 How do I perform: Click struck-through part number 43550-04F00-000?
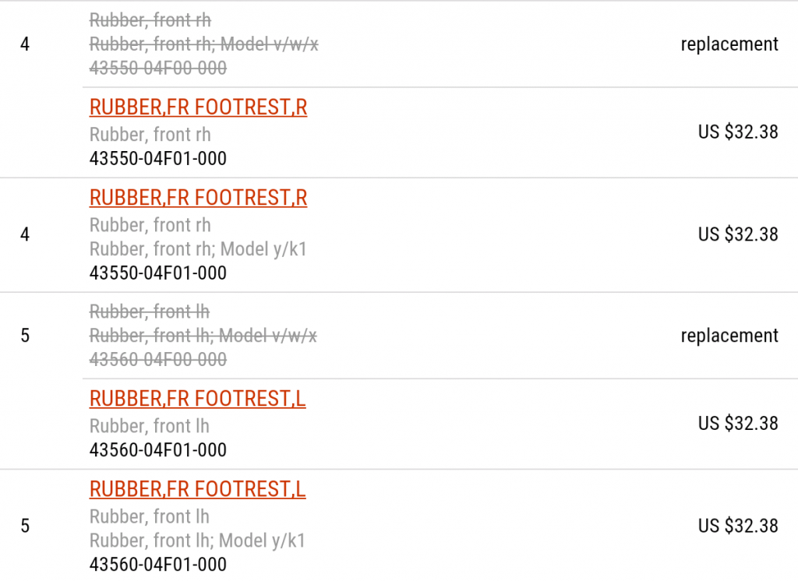[158, 69]
